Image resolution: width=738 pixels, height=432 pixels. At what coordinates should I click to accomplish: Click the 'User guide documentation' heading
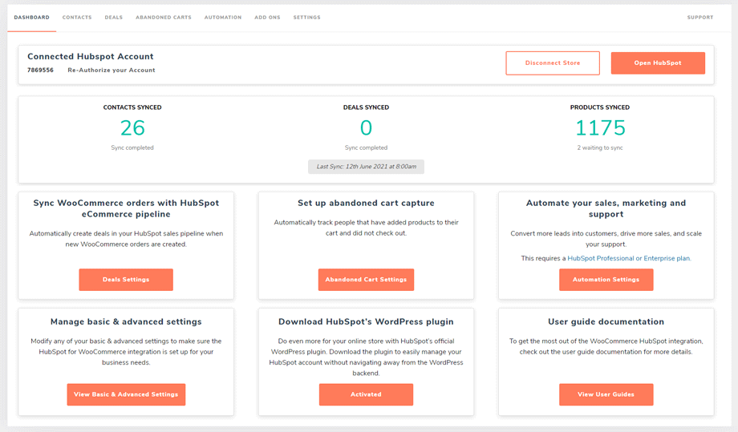[606, 321]
